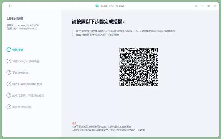221x139 pixels.
Task: Click tip 1 about not syncing data
Action: coord(101,127)
